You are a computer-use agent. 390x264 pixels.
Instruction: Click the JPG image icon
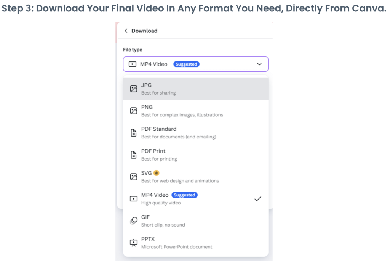click(x=133, y=89)
